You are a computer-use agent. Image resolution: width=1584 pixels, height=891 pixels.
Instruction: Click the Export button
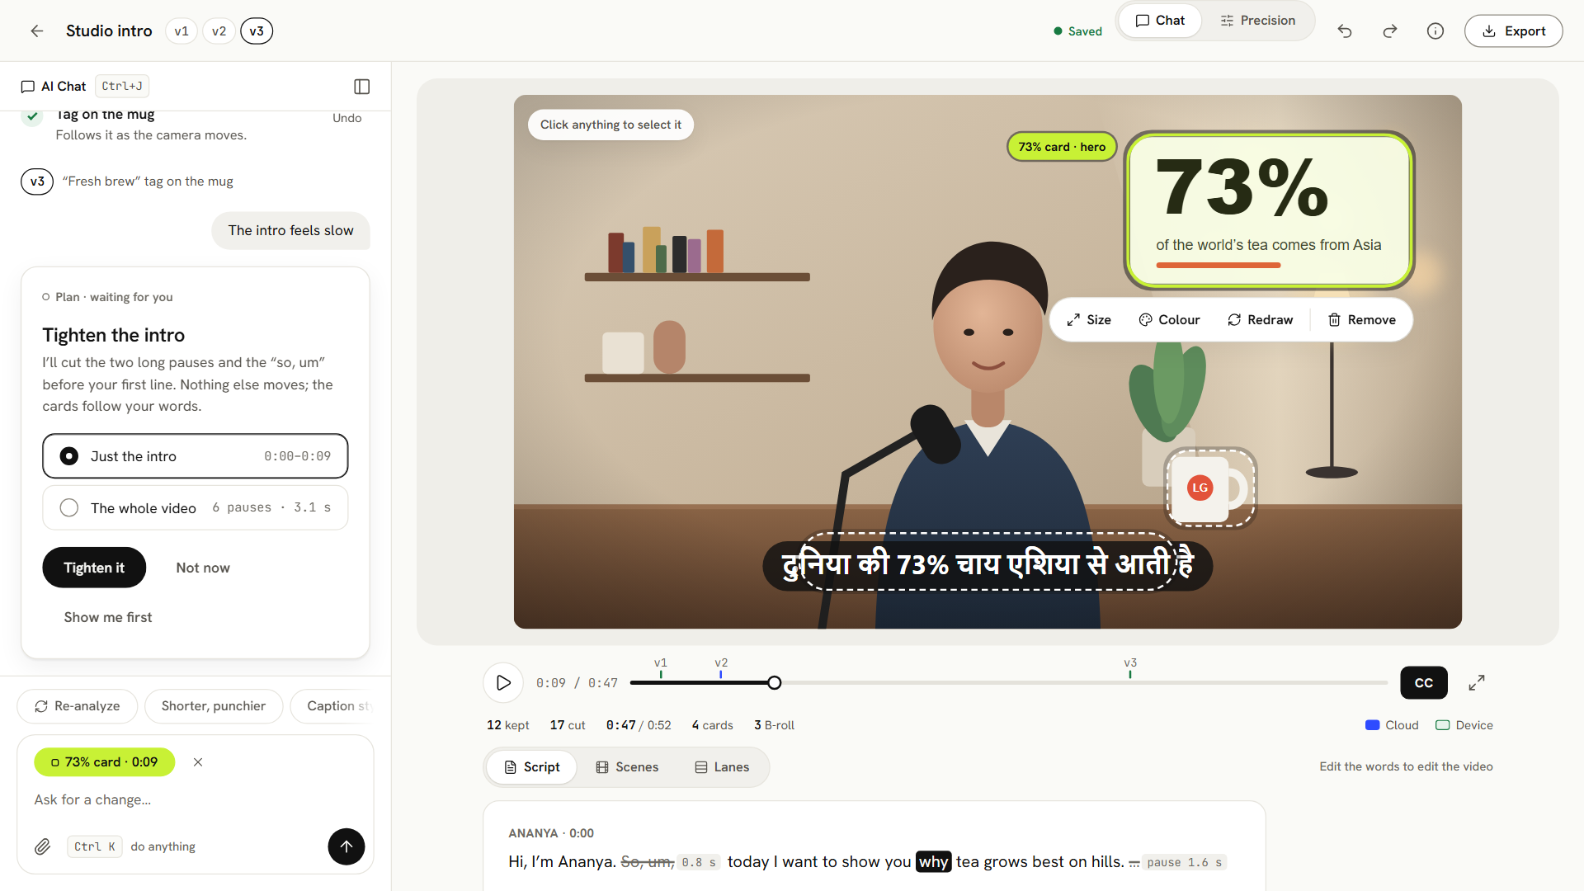[1513, 31]
